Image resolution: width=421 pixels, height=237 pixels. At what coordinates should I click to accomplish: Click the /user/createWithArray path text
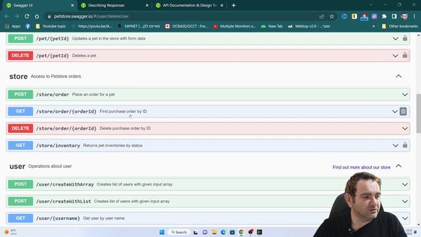click(64, 184)
